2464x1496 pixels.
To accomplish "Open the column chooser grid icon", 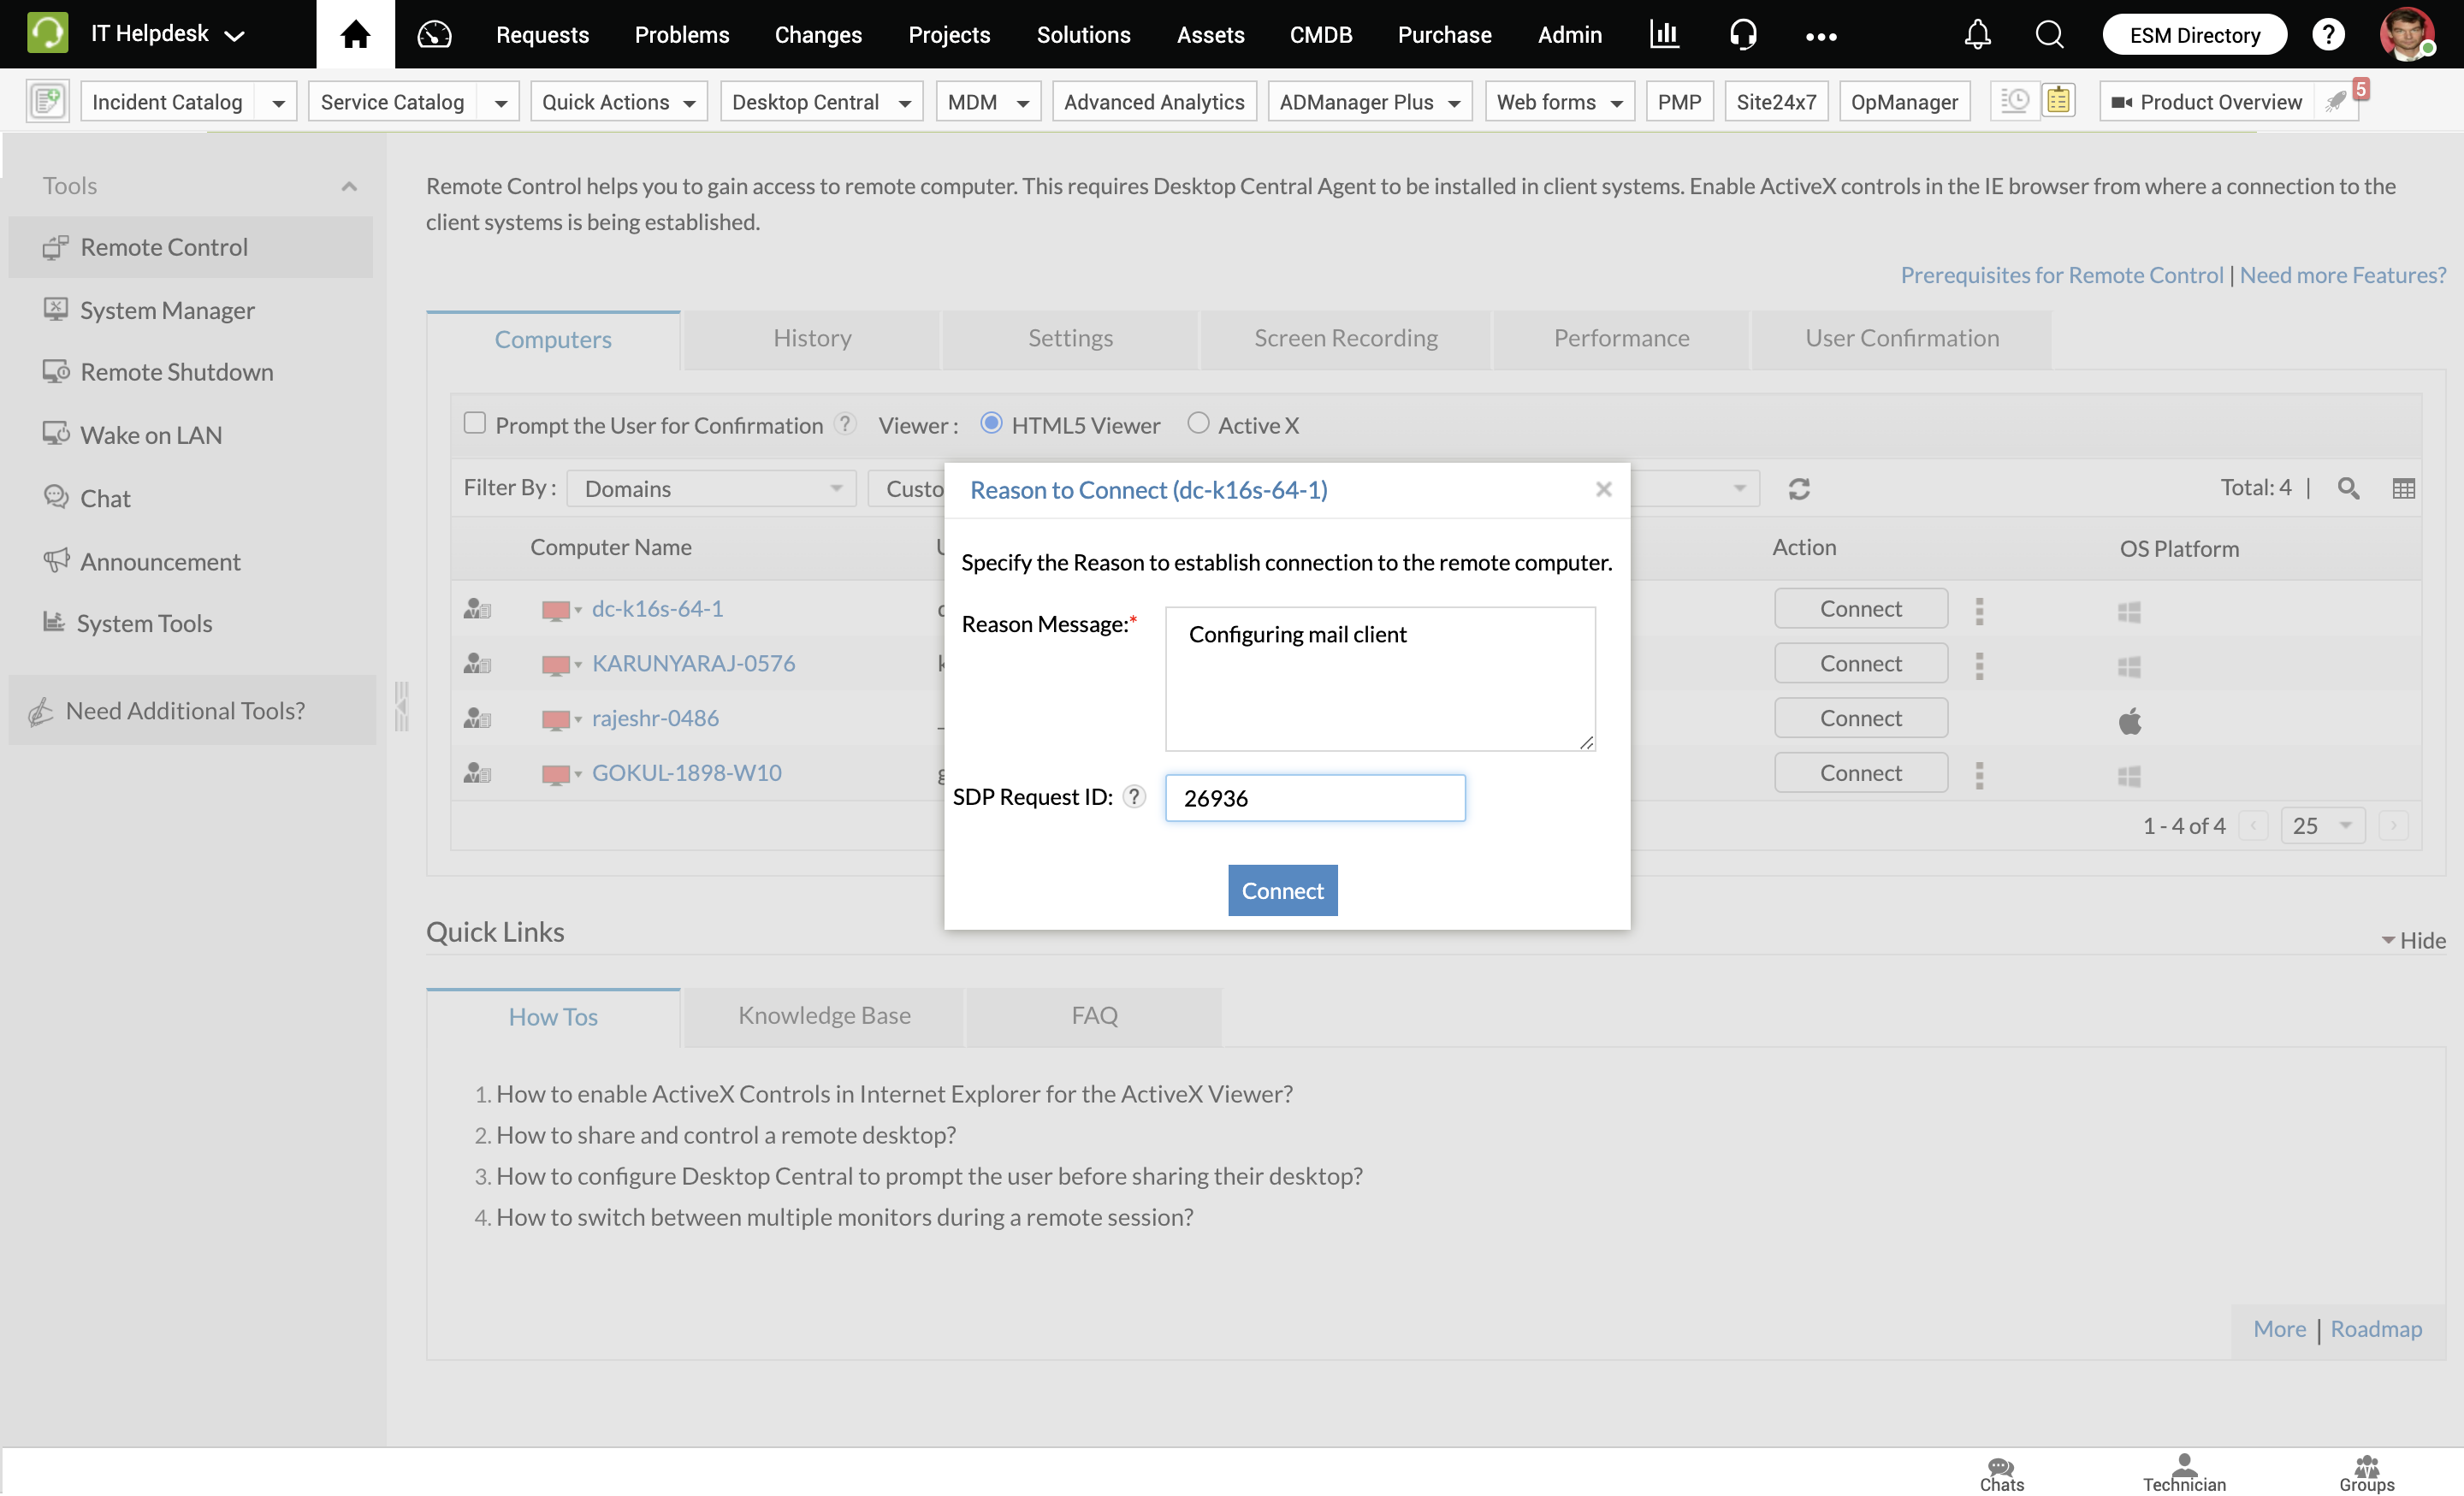I will click(2403, 489).
